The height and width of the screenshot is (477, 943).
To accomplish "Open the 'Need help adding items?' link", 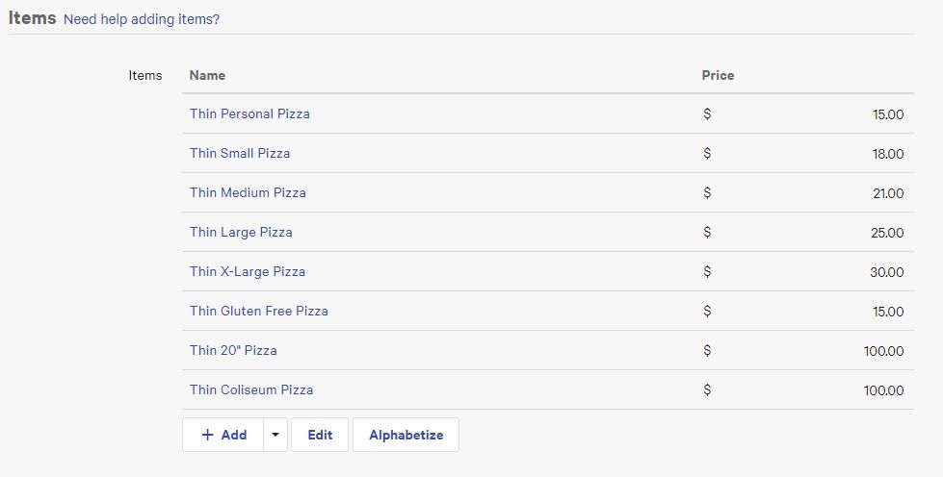I will (x=142, y=19).
